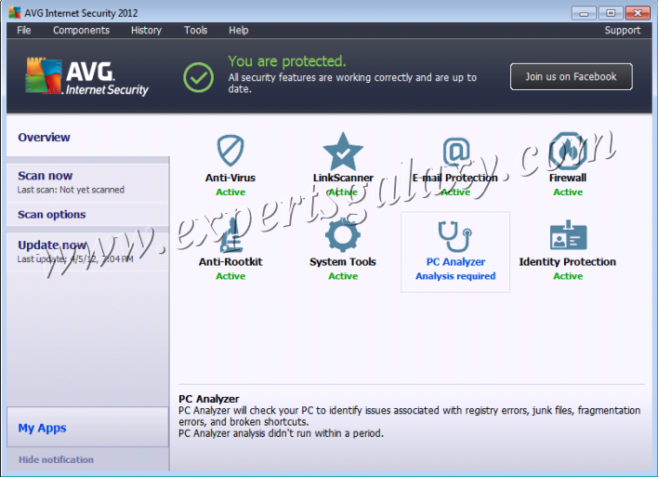Click the AVG Internet Security logo
Viewport: 658px width, 477px height.
pos(86,76)
